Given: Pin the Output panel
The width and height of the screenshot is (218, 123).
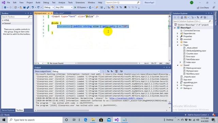Looking at the screenshot, I should [167, 67].
